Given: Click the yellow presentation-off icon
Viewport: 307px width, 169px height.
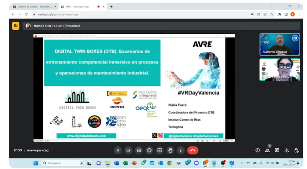Looking at the screenshot, I should pyautogui.click(x=16, y=26).
